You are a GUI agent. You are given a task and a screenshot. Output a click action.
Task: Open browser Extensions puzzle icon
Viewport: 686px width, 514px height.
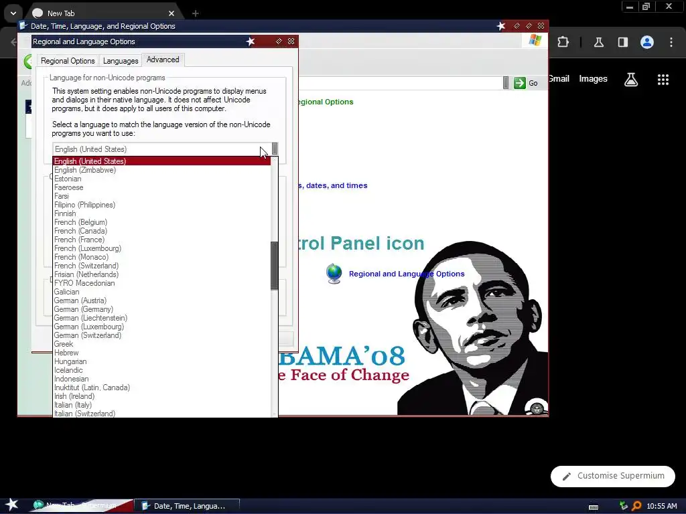point(563,42)
